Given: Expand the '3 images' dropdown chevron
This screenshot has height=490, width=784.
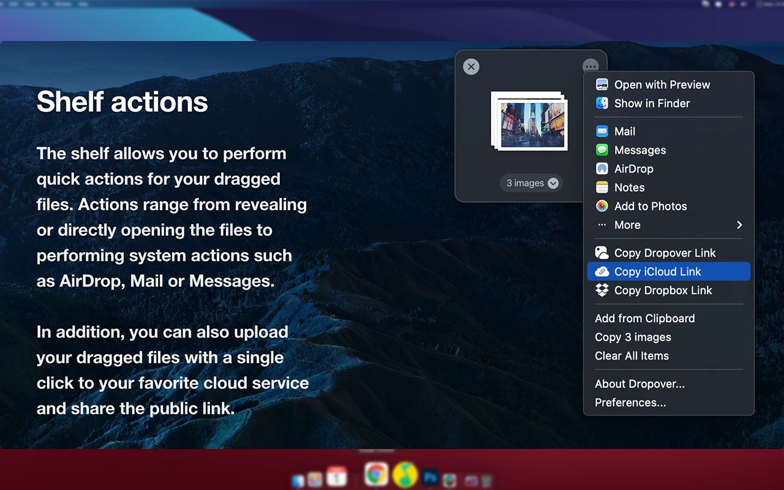Looking at the screenshot, I should 553,183.
